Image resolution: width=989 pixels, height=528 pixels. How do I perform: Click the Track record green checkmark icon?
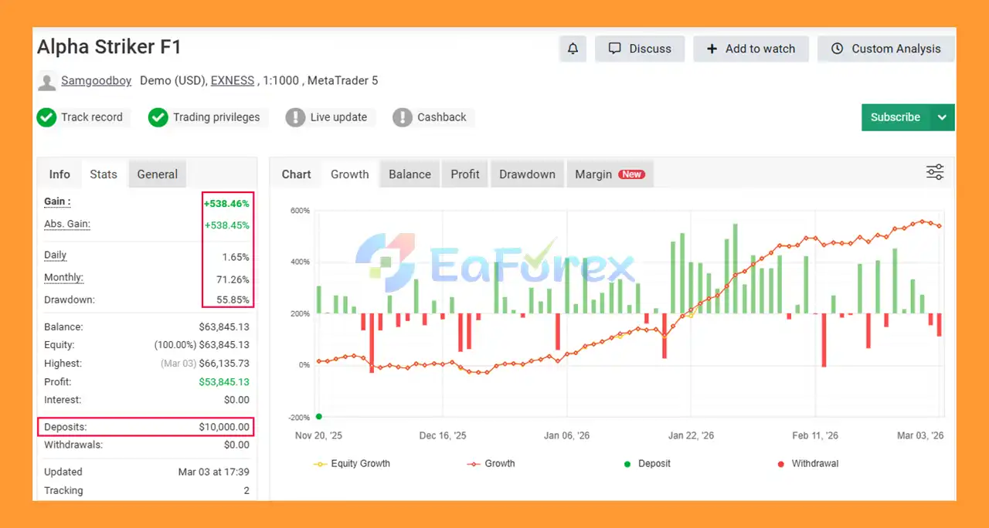(x=47, y=117)
